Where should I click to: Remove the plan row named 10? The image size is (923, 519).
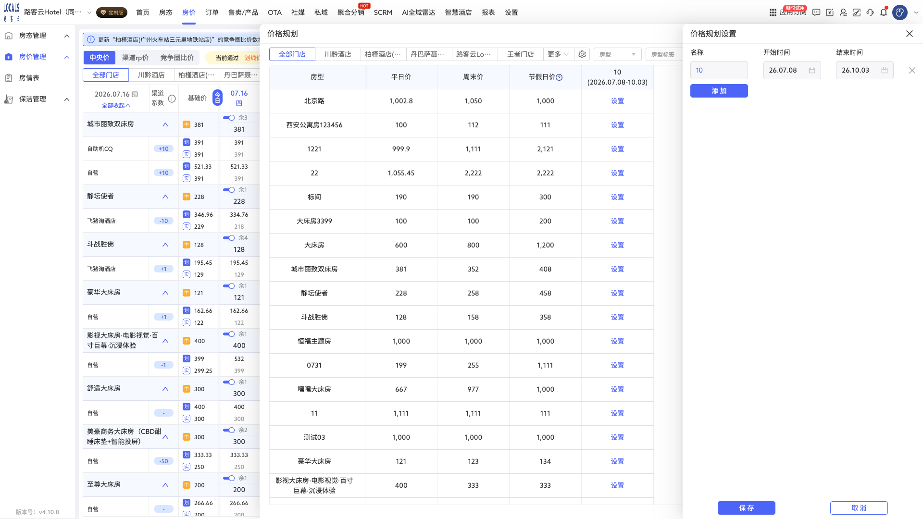pyautogui.click(x=912, y=70)
